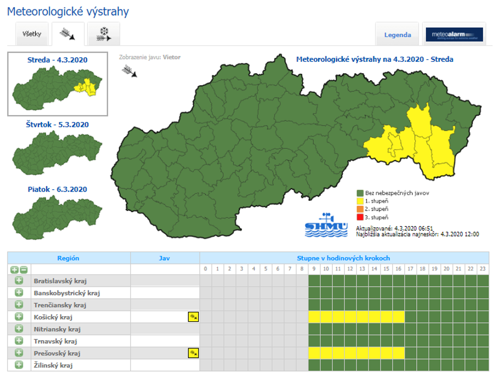Image resolution: width=498 pixels, height=382 pixels.
Task: Click the wind warning icon for Prešovský kraj
Action: tap(193, 353)
